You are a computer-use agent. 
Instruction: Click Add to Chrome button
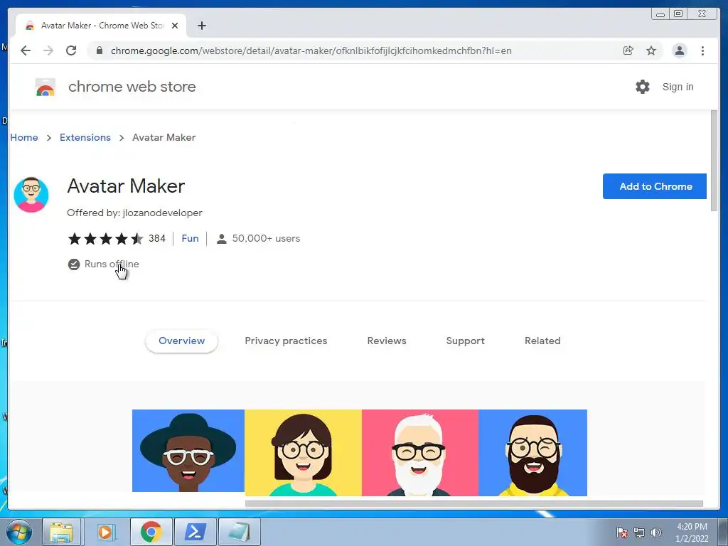point(655,186)
